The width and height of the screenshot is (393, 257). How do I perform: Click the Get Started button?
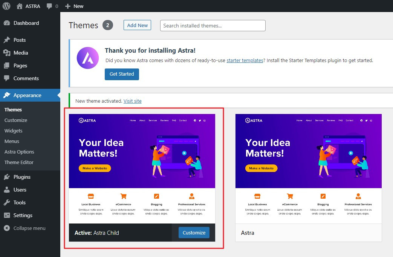[x=122, y=74]
